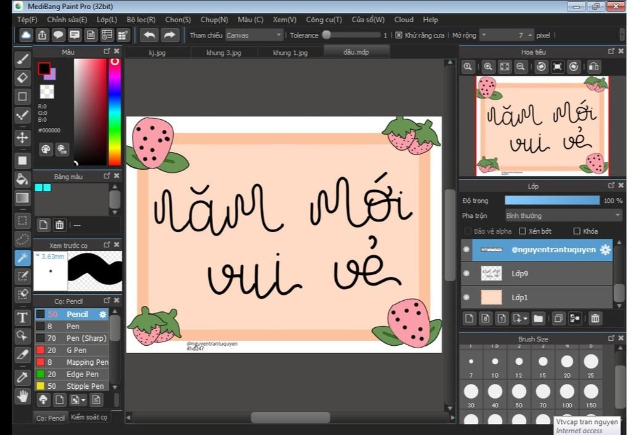Create a new layer in layer panel
The height and width of the screenshot is (435, 631).
point(469,319)
